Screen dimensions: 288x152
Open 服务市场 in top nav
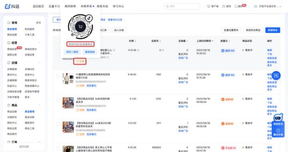[102, 6]
